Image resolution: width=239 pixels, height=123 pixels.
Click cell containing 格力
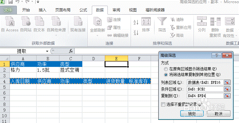[x=23, y=70]
